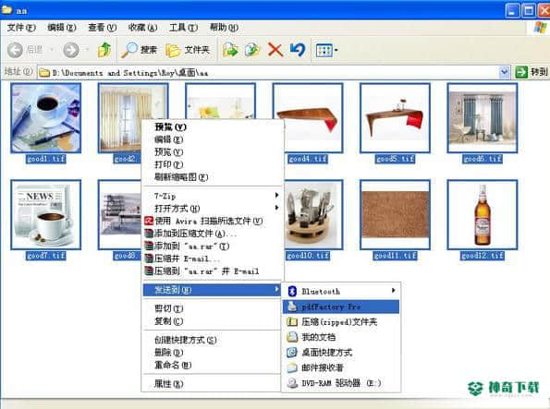Select the good11.tif brown texture thumbnail
Screen dimensions: 550x409
click(395, 214)
